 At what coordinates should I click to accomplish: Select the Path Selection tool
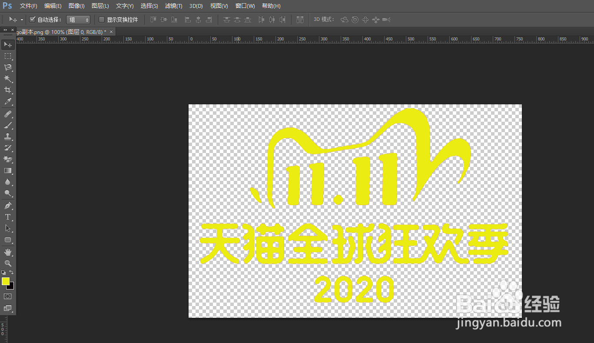[x=8, y=228]
